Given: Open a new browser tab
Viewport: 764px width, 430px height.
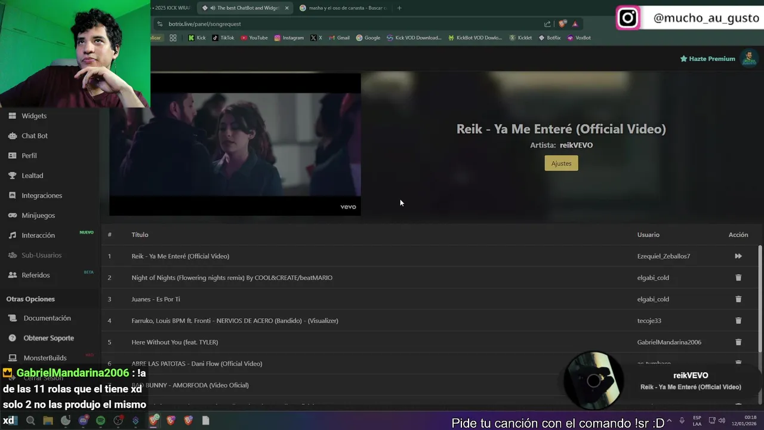Looking at the screenshot, I should (399, 8).
